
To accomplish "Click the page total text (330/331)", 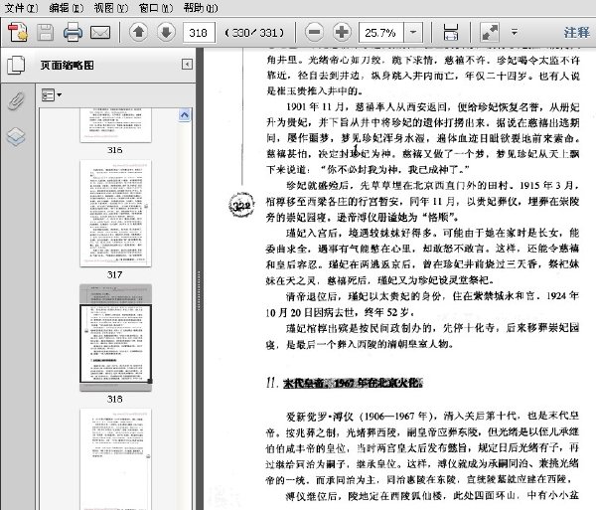I will 254,33.
